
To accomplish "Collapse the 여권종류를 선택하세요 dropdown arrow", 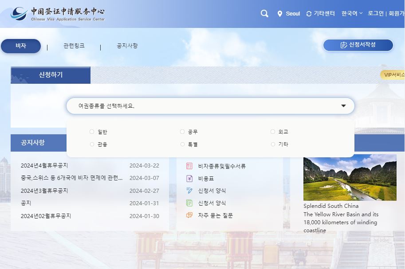I will (343, 106).
